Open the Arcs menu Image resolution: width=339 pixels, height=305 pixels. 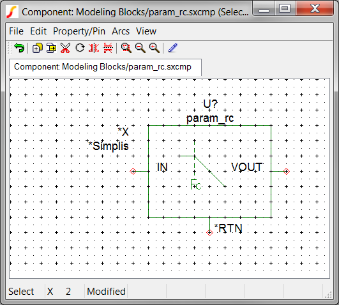click(121, 31)
